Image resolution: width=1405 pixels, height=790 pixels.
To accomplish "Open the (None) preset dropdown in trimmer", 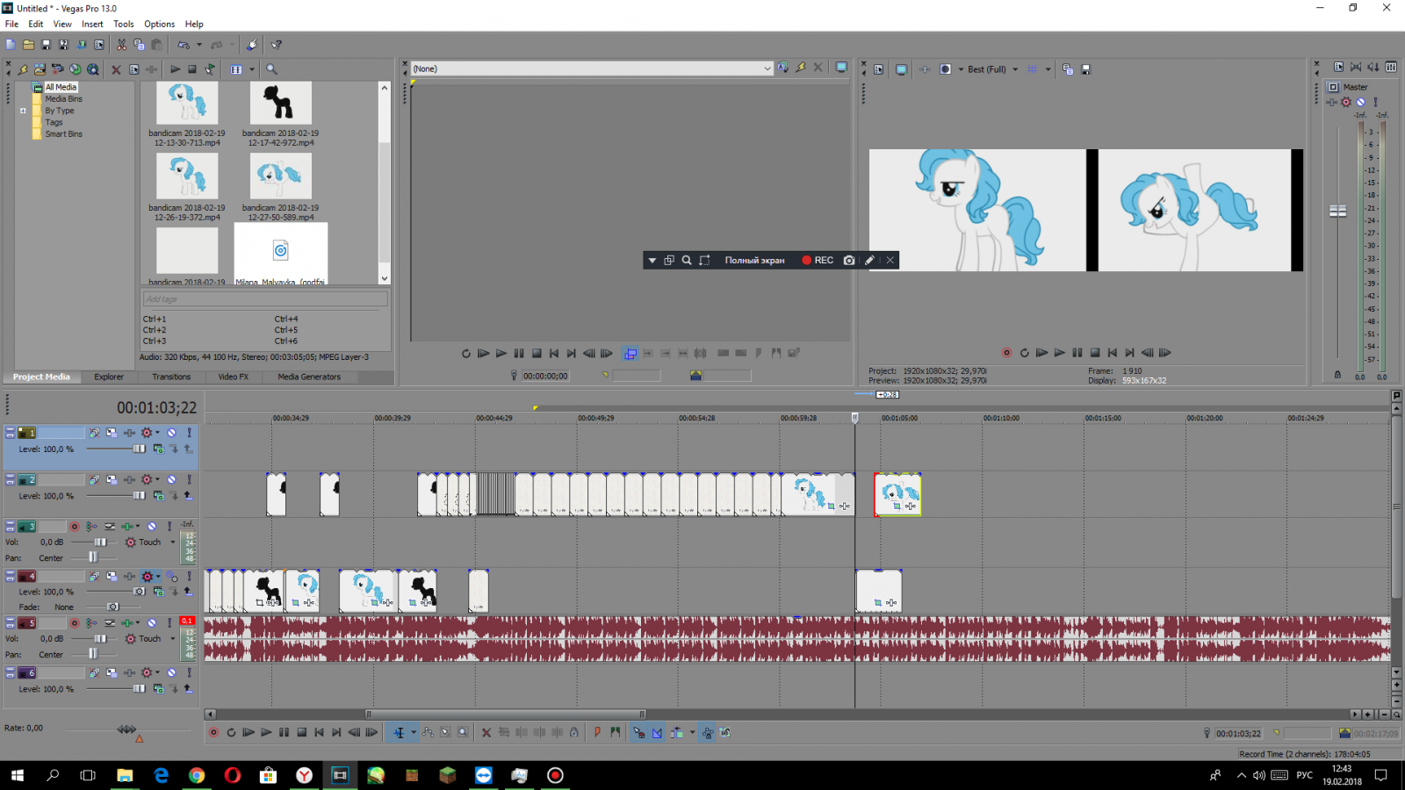I will pyautogui.click(x=767, y=68).
